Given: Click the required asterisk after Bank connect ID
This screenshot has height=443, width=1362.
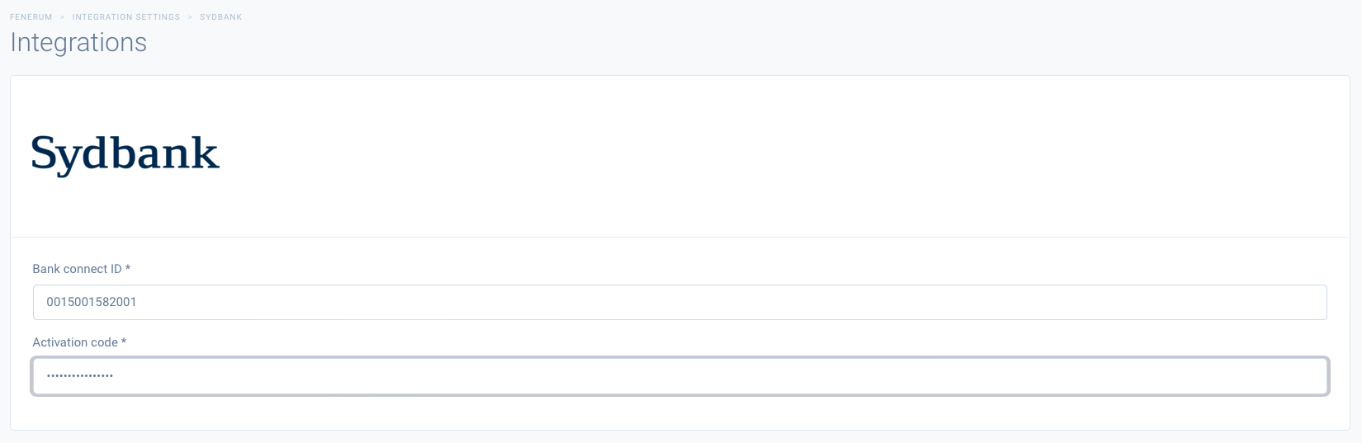Looking at the screenshot, I should (x=128, y=268).
